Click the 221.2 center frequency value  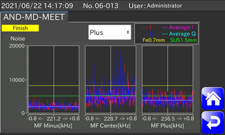click(x=53, y=119)
